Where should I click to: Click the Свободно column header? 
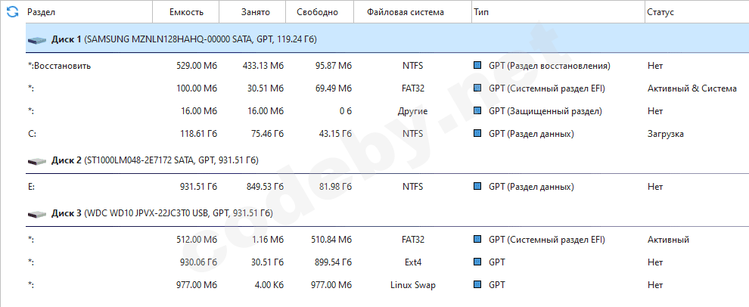(x=319, y=12)
